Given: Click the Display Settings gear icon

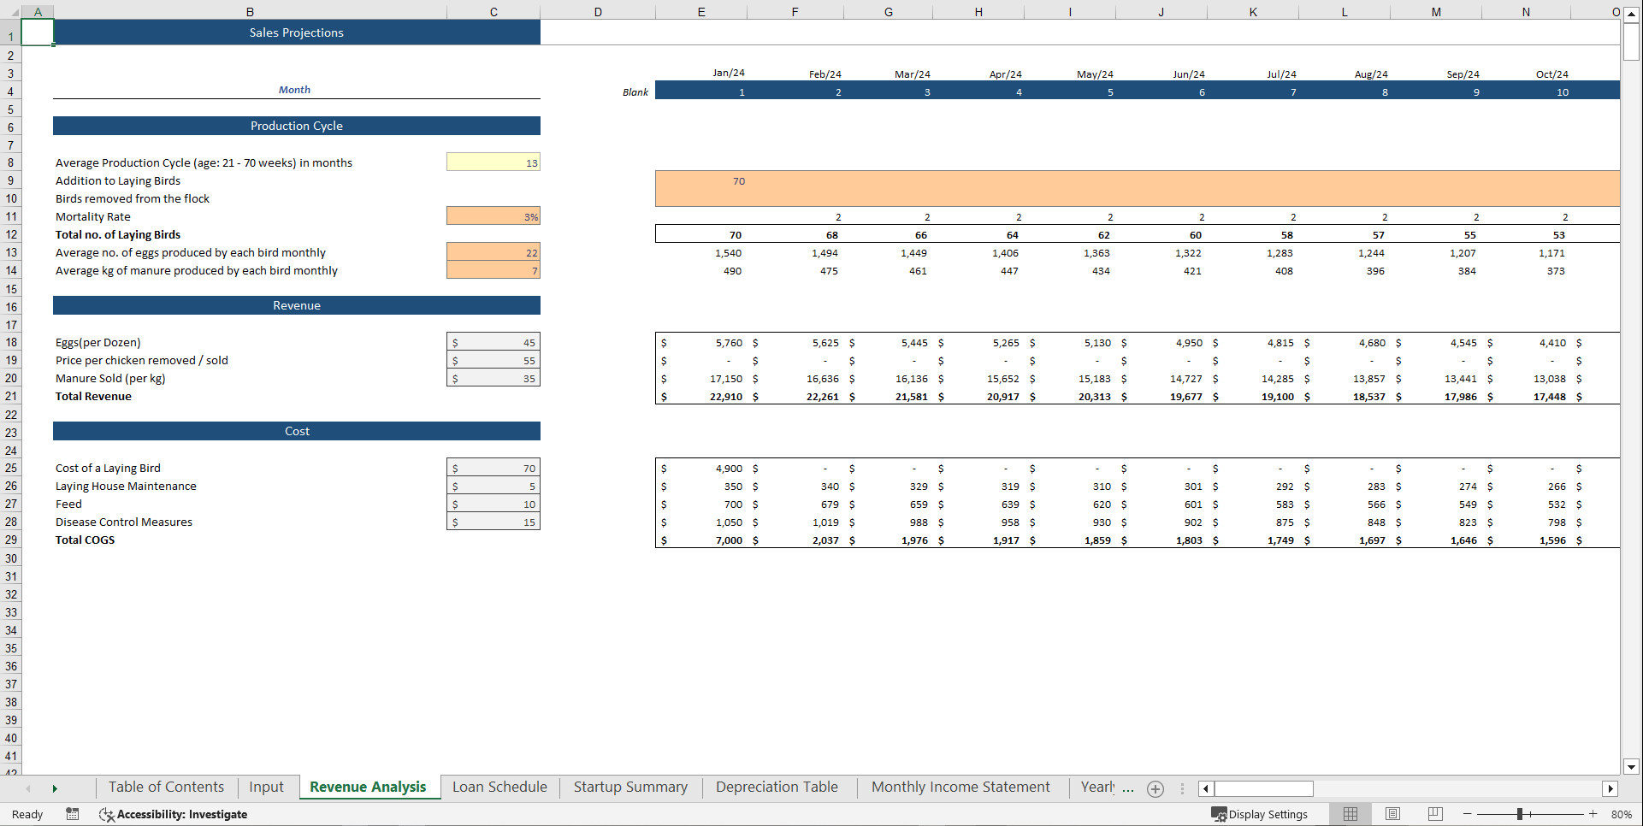Looking at the screenshot, I should tap(1218, 814).
